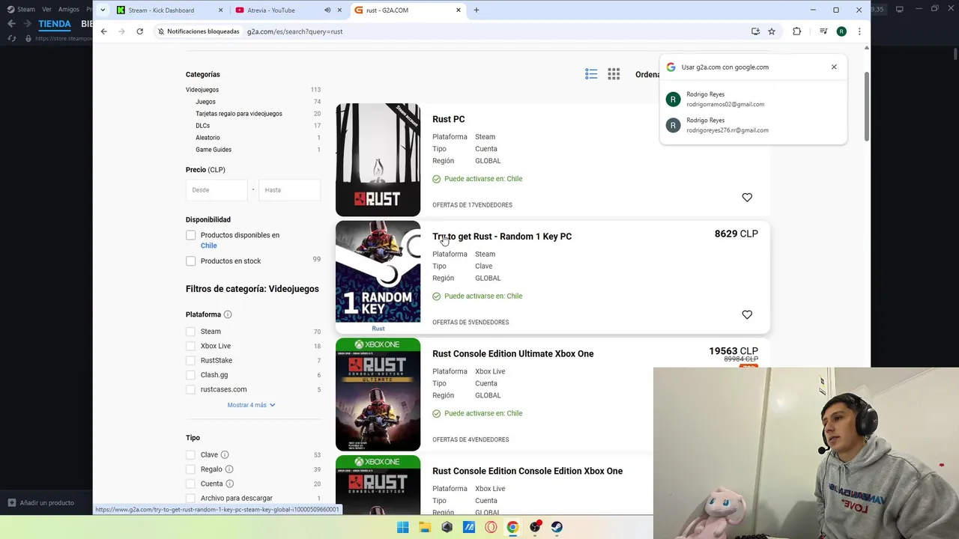Screen dimensions: 959x539
Task: Click Añadir un producto in Steam
Action: pyautogui.click(x=42, y=503)
